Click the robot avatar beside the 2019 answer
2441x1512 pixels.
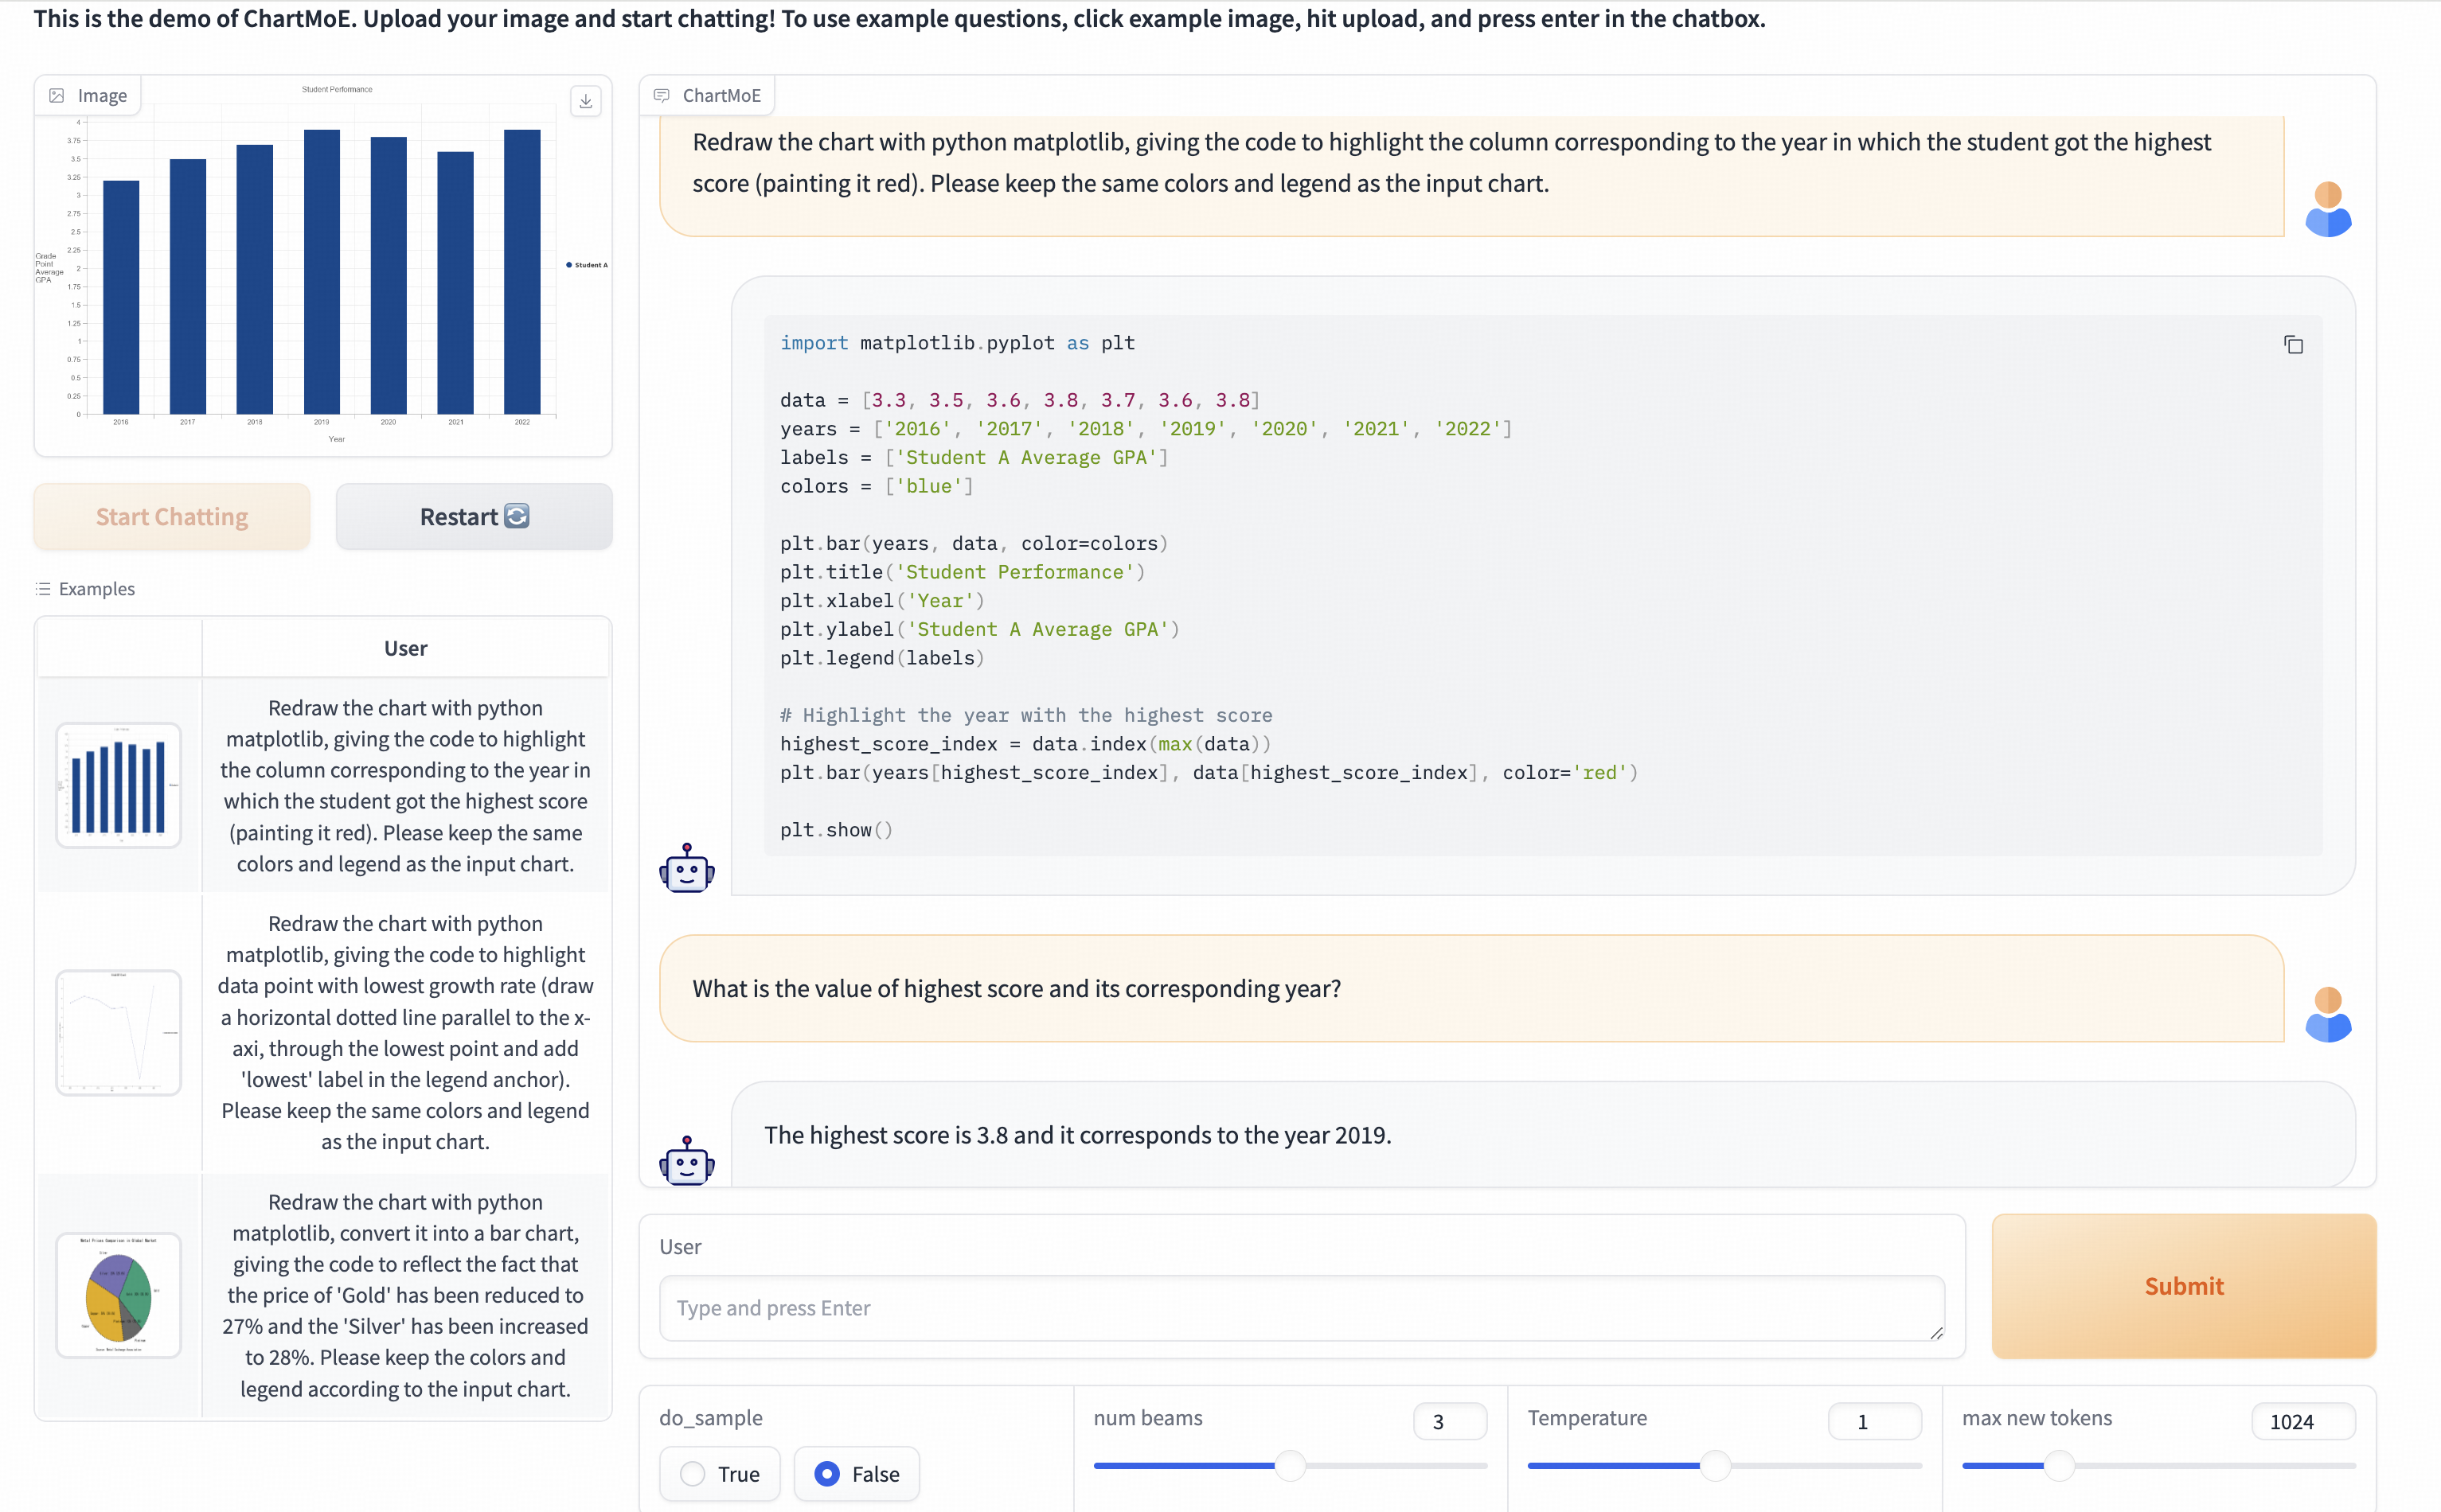[686, 1160]
